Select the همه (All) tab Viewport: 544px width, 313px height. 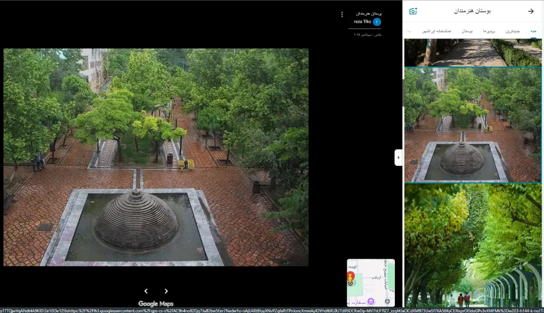coord(534,31)
